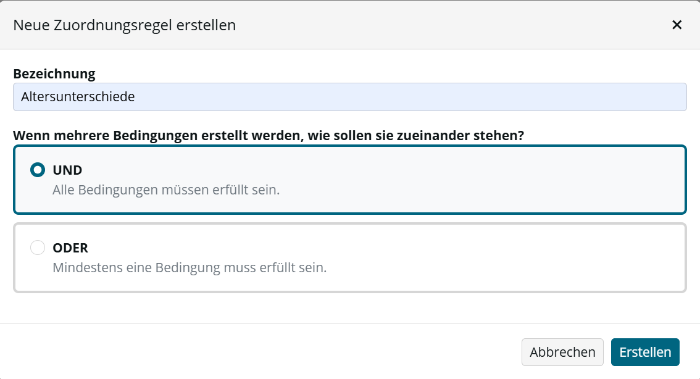The height and width of the screenshot is (379, 700).
Task: Click the bold ODER option label
Action: point(70,248)
